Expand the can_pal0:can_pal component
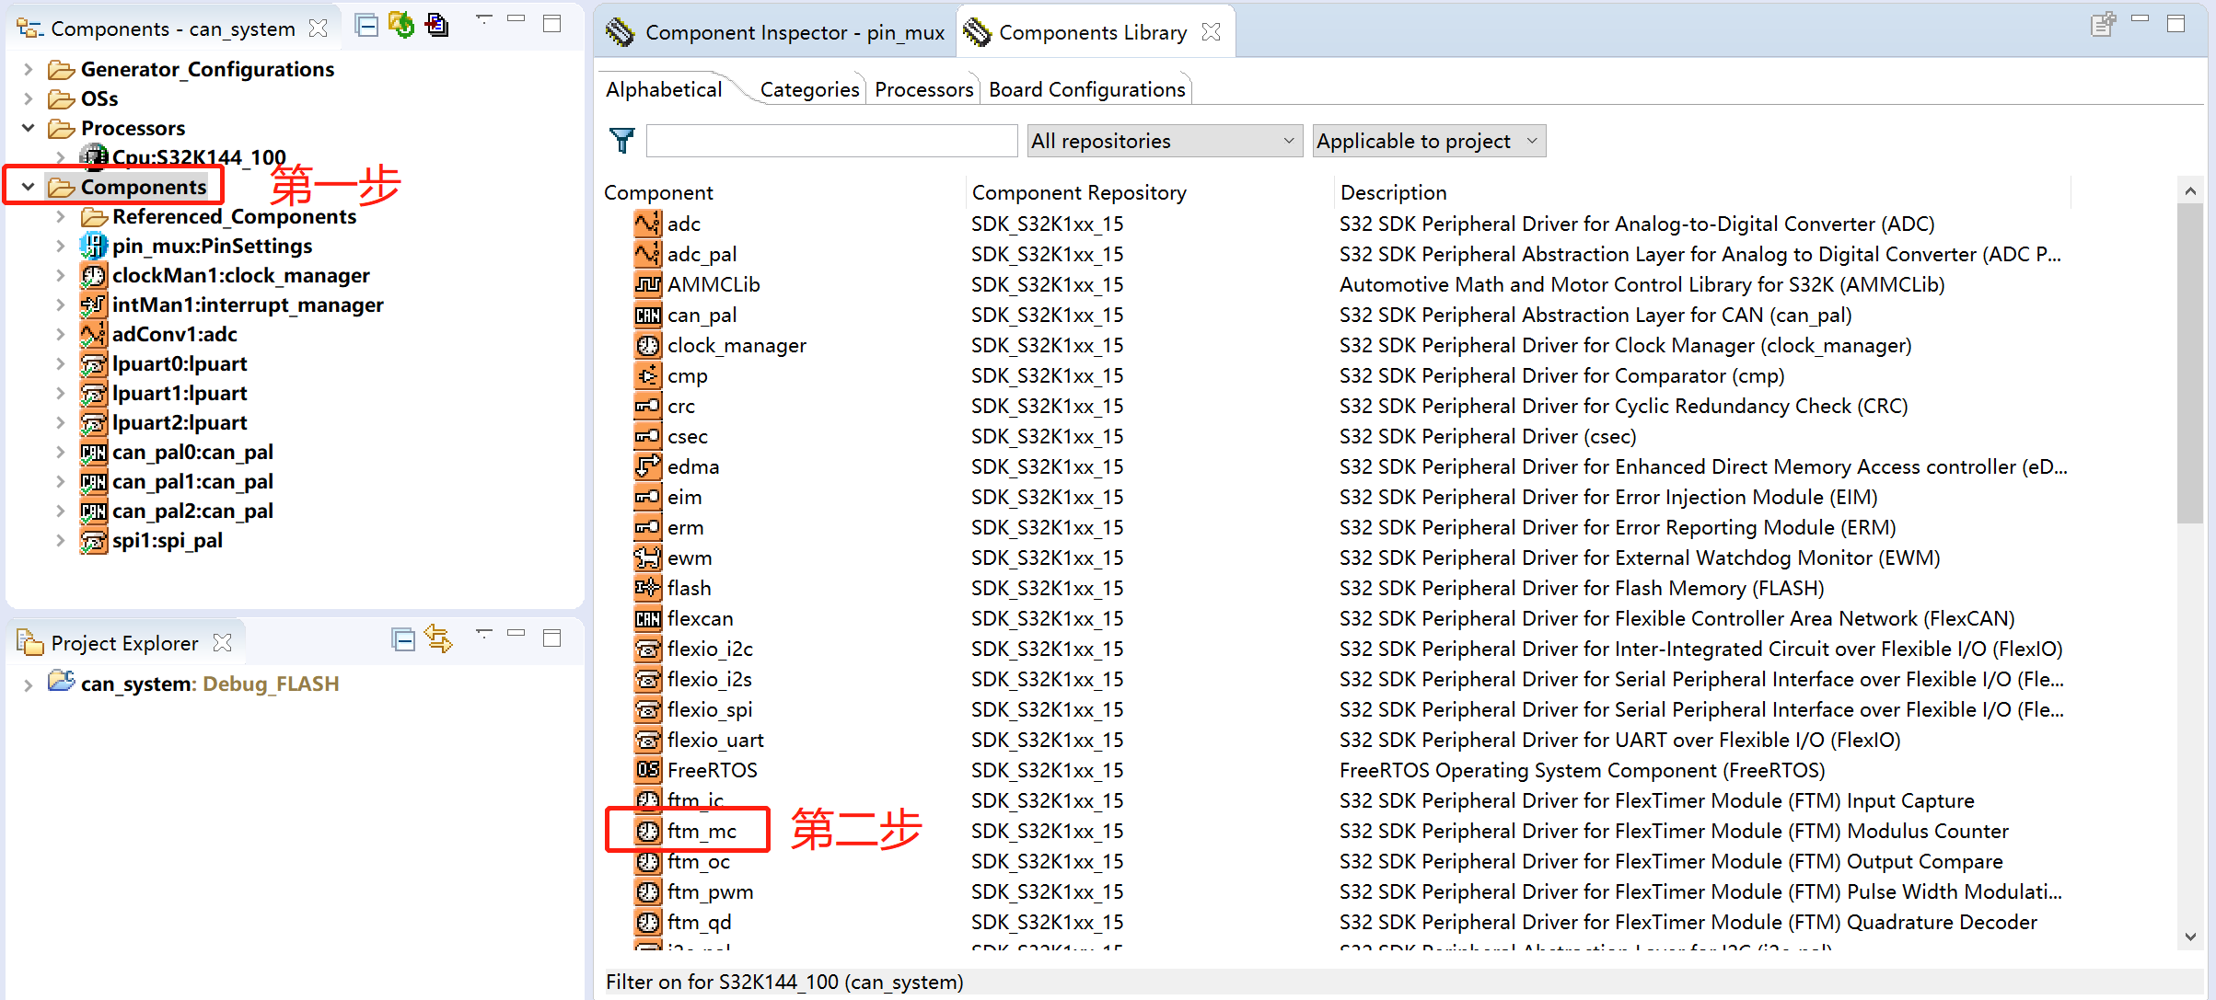Image resolution: width=2216 pixels, height=1000 pixels. pyautogui.click(x=61, y=452)
